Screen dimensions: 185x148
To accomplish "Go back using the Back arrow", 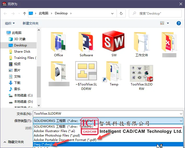I will tap(5, 14).
